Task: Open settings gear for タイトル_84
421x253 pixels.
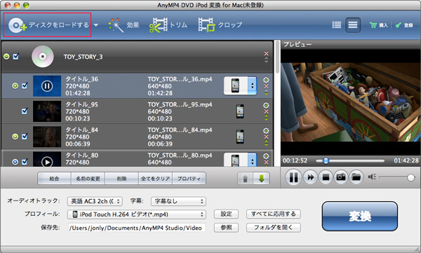Action: click(x=266, y=130)
